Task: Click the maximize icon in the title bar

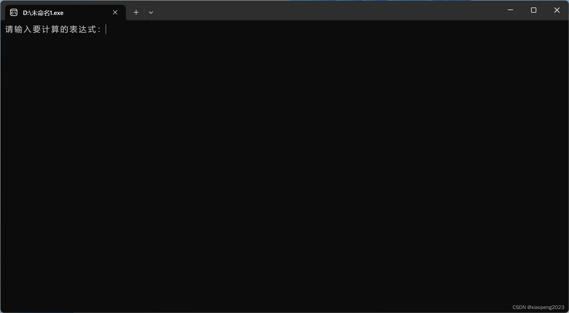Action: pyautogui.click(x=533, y=10)
